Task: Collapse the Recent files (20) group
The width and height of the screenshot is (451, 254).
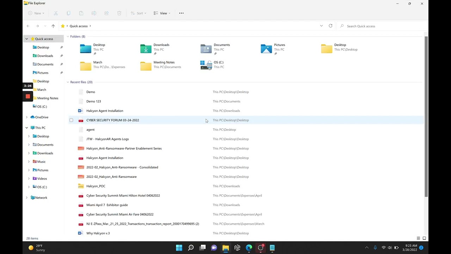Action: [68, 82]
